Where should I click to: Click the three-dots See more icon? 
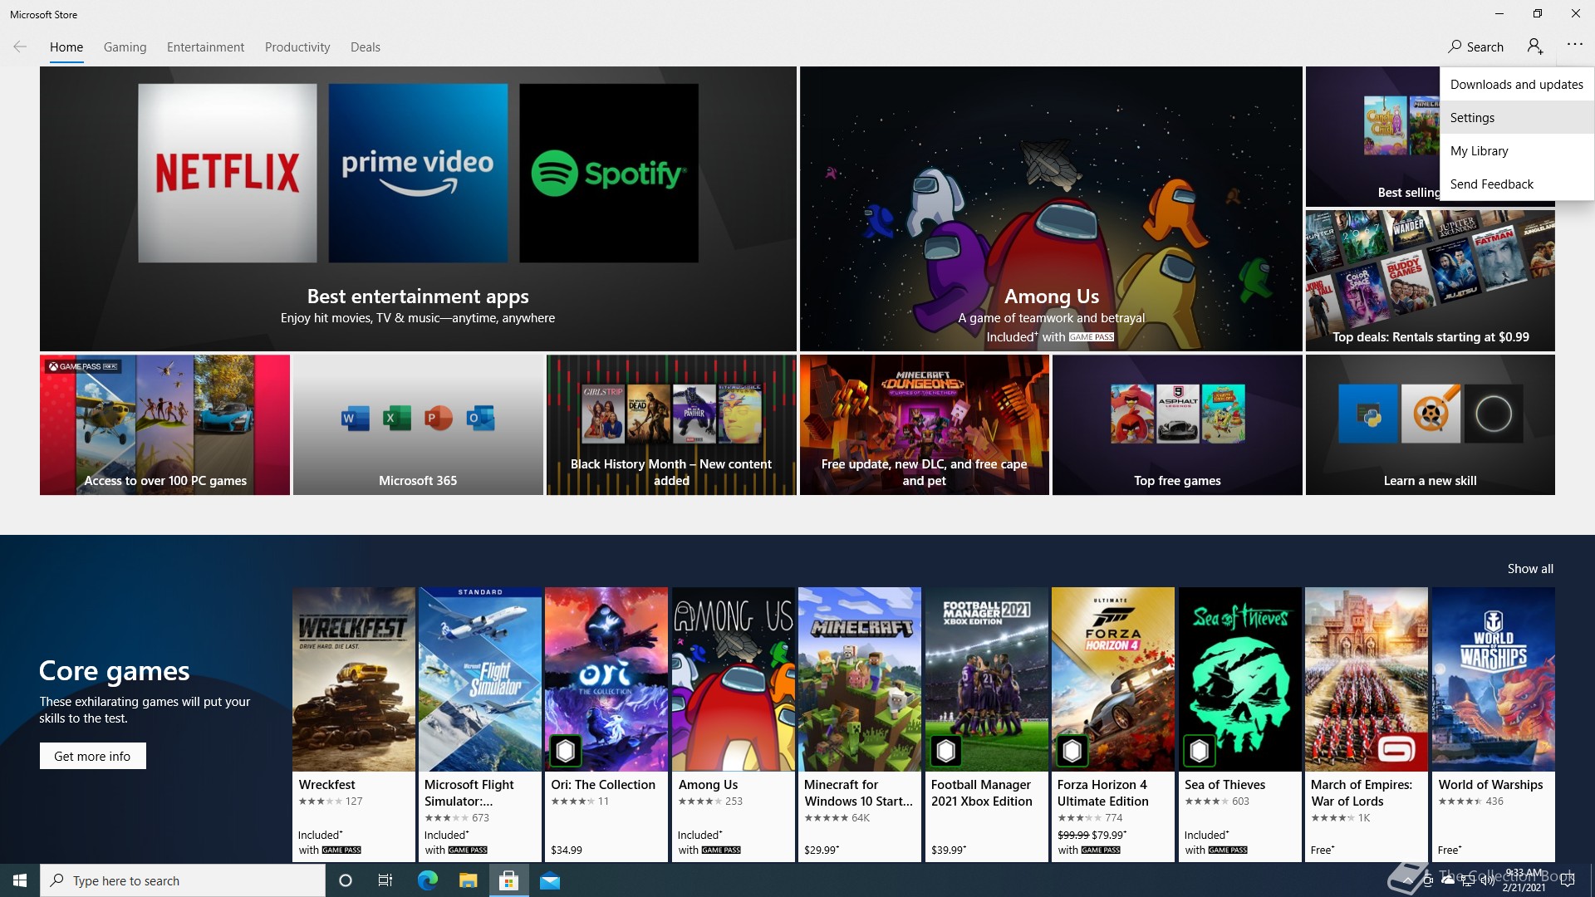click(x=1574, y=45)
